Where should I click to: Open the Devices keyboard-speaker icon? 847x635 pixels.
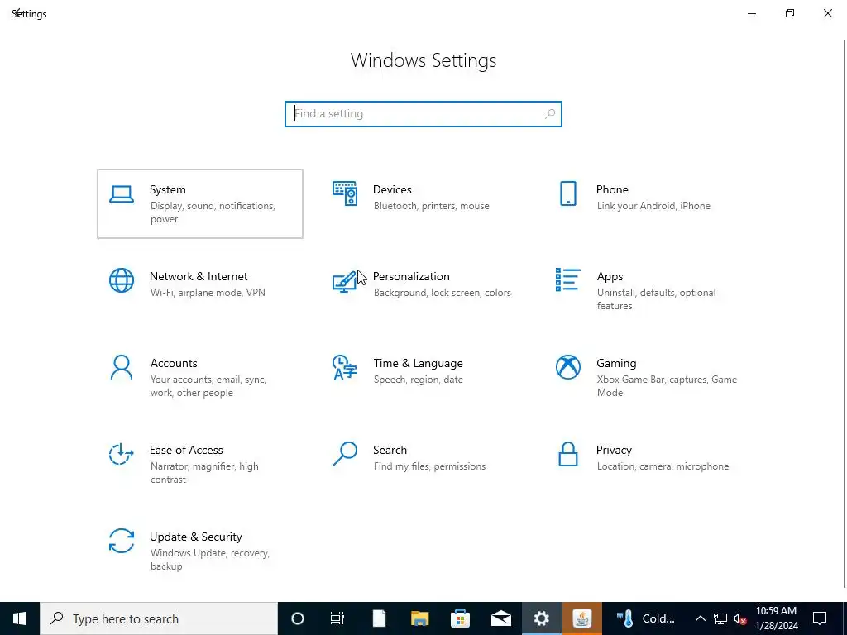coord(345,193)
